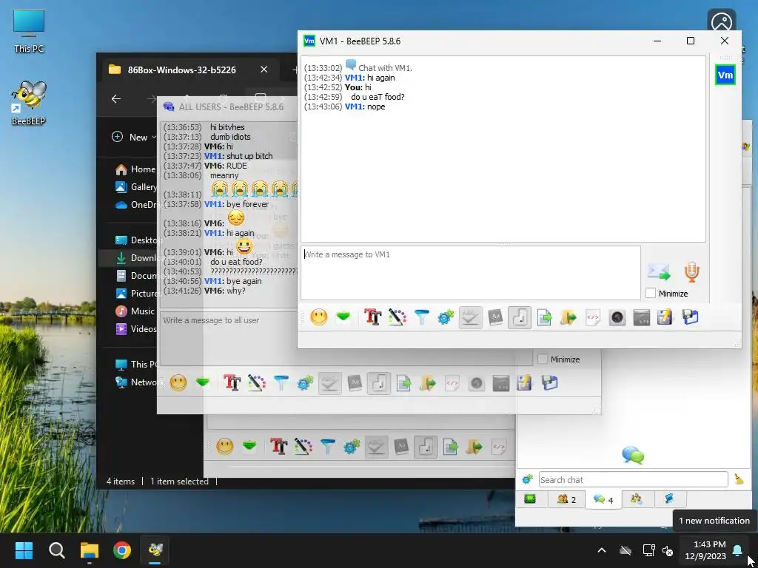Open font style in ALL USERS chat toolbar
Image resolution: width=758 pixels, height=568 pixels.
(x=232, y=383)
